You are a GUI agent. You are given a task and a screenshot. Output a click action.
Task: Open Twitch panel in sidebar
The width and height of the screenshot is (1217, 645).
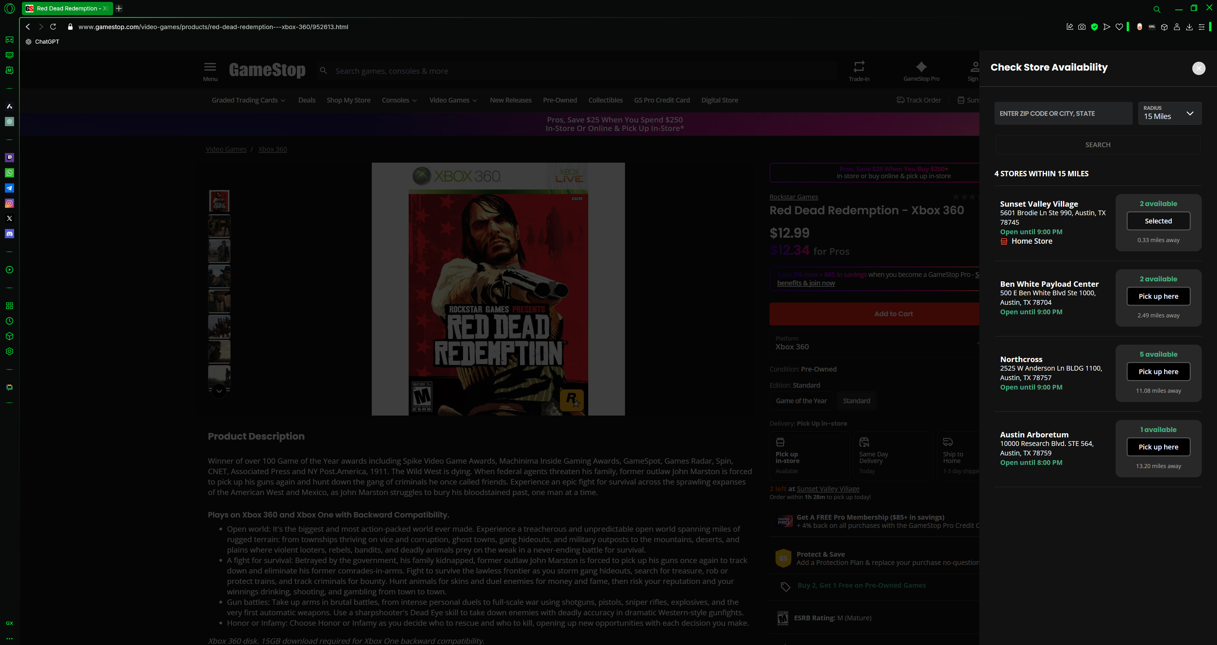pos(10,158)
